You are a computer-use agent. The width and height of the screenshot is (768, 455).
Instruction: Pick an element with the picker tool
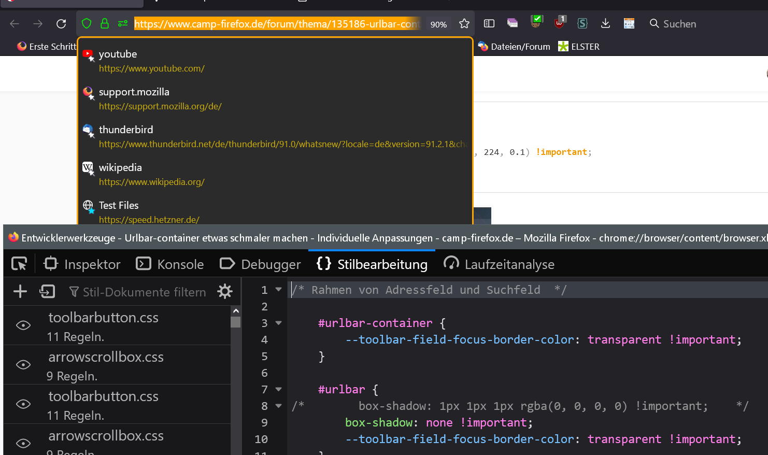click(x=19, y=264)
